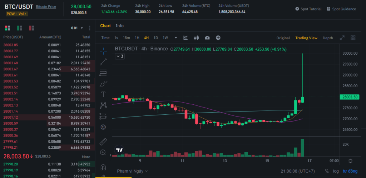Viewport: 366px width, 178px height.
Task: Click the sell order price 28000.59
Action: tap(10, 123)
